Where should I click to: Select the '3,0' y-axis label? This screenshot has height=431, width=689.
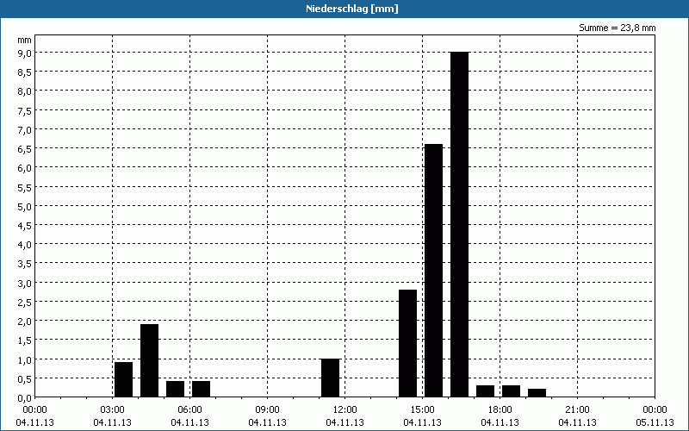[x=25, y=284]
